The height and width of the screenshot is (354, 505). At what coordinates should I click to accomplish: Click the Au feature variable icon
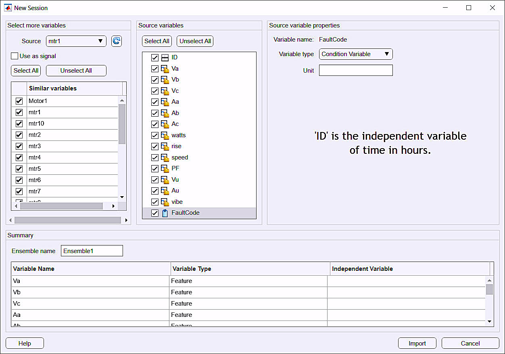[165, 191]
